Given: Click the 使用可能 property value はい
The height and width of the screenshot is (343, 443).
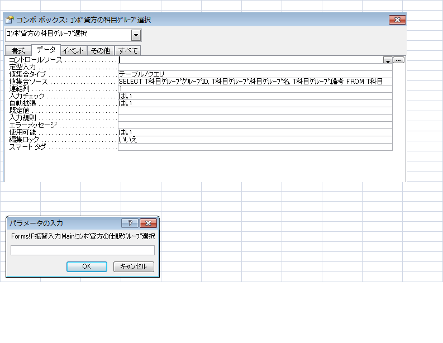Looking at the screenshot, I should (255, 132).
